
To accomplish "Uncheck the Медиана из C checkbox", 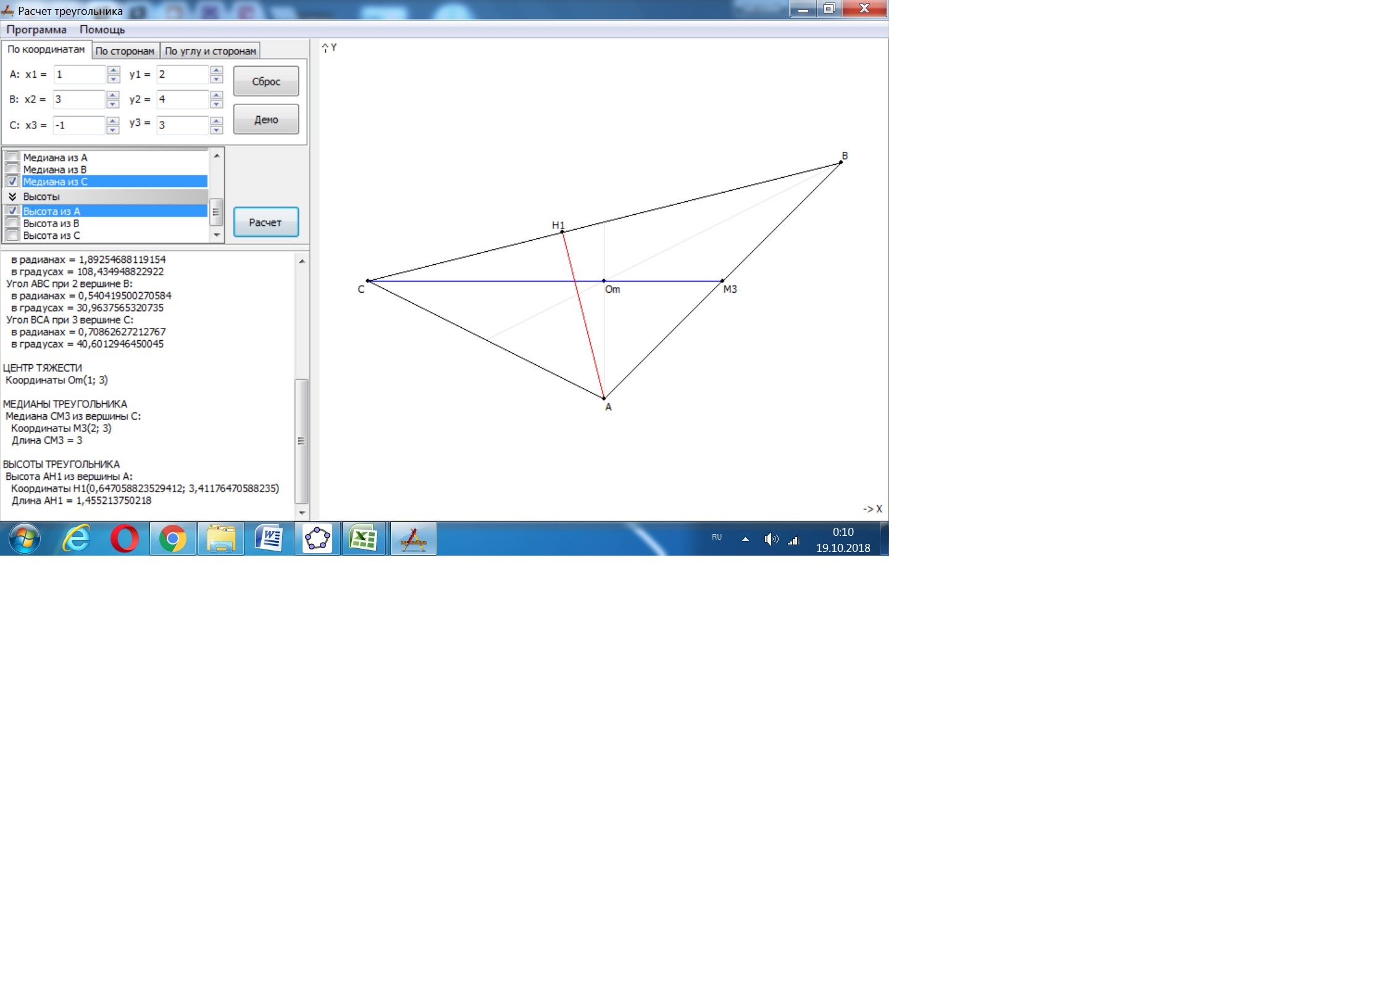I will click(12, 182).
